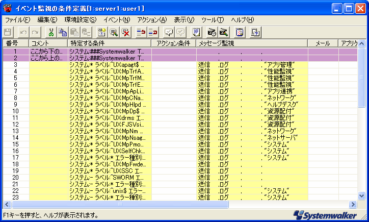Click the Save floppy disk icon
Image resolution: width=369 pixels, height=222 pixels.
(x=8, y=32)
